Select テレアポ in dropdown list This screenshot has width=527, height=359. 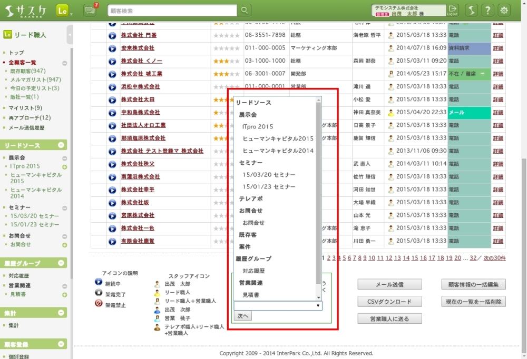tap(251, 199)
